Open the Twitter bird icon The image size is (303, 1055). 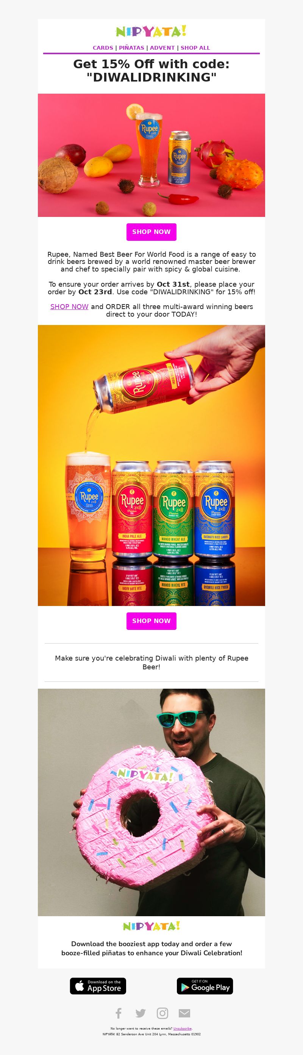click(x=140, y=1013)
